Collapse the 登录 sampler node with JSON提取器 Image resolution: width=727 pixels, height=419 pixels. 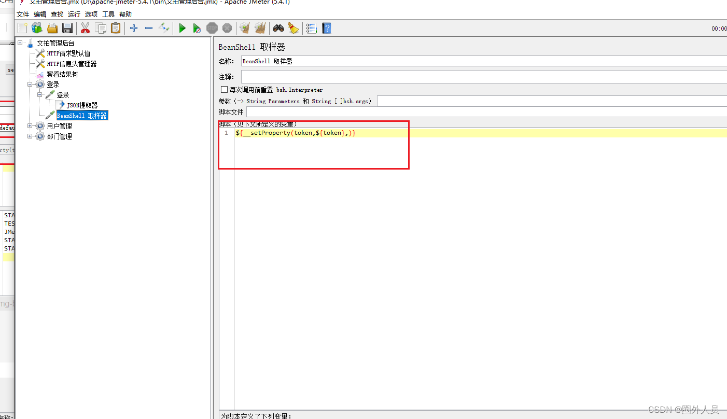click(40, 95)
